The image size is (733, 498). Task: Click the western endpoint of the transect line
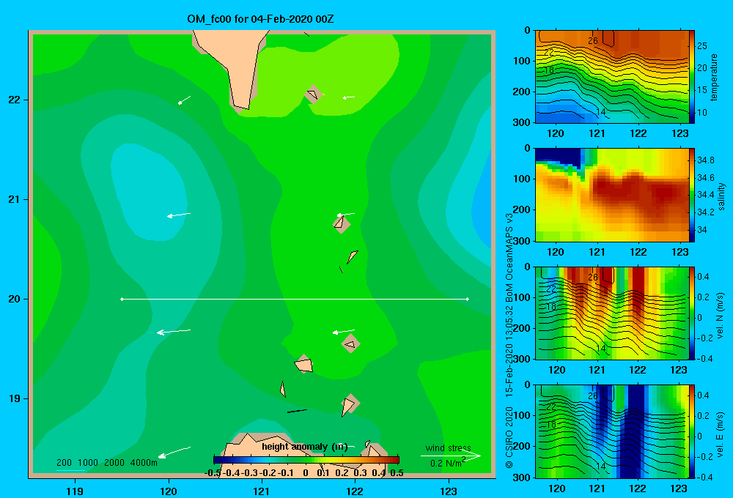(x=122, y=299)
